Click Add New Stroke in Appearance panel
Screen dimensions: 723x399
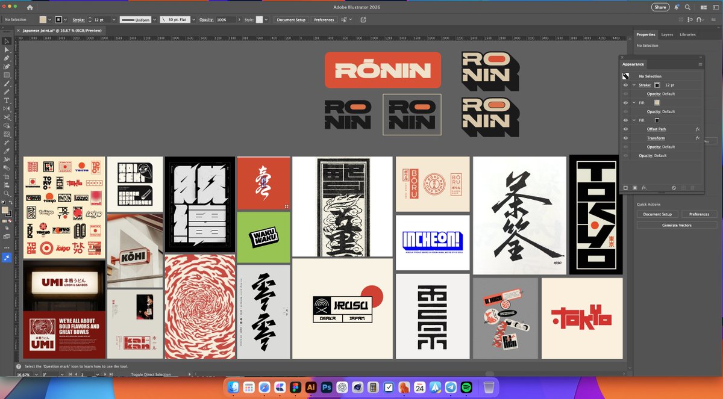(x=626, y=188)
